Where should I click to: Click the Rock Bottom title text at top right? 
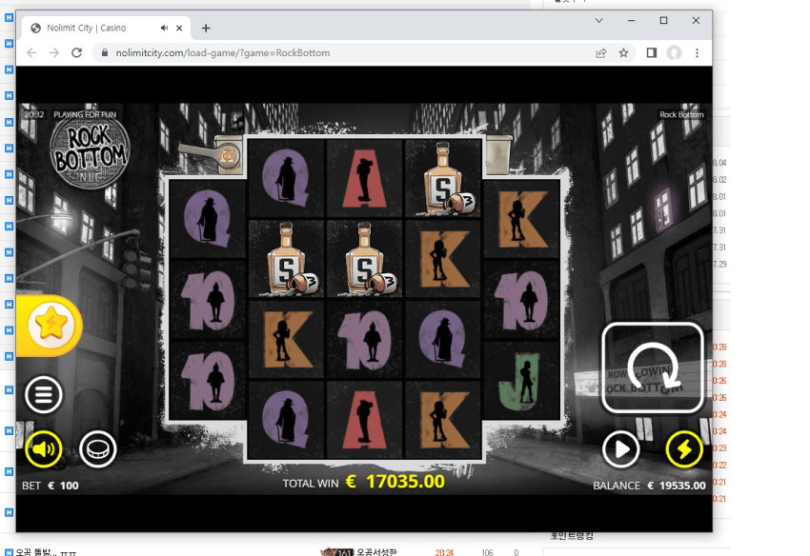click(681, 114)
